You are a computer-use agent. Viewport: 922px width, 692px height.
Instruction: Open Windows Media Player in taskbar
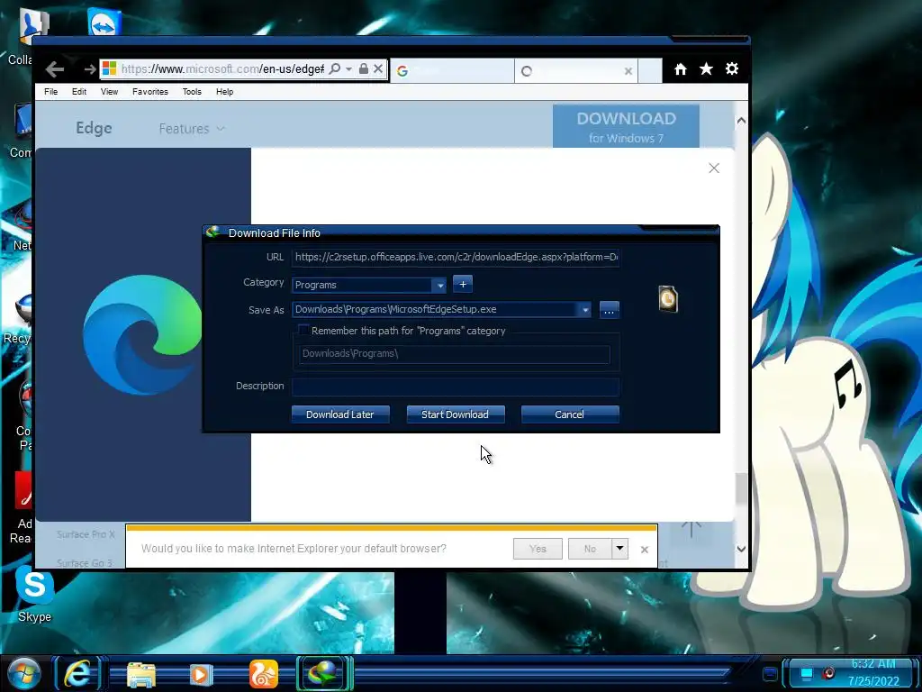tap(201, 674)
